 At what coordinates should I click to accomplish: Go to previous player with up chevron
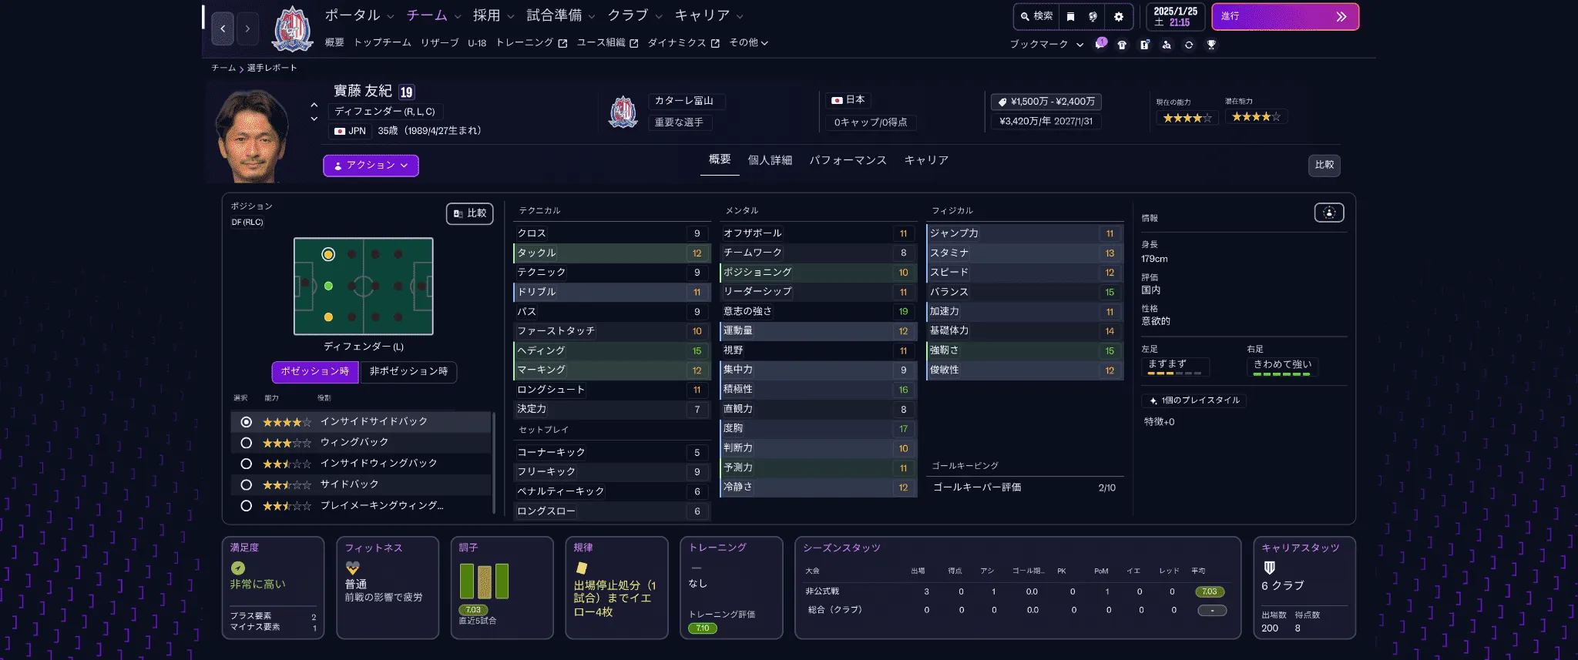click(x=314, y=105)
